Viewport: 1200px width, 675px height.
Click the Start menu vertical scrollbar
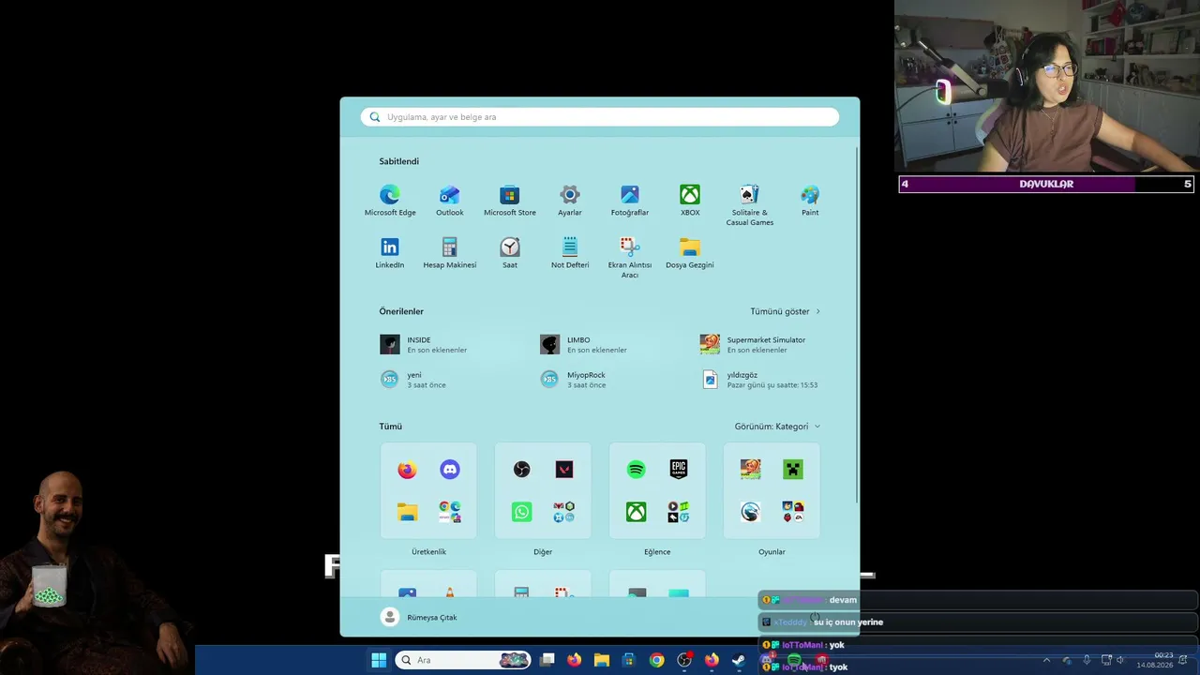coord(857,323)
